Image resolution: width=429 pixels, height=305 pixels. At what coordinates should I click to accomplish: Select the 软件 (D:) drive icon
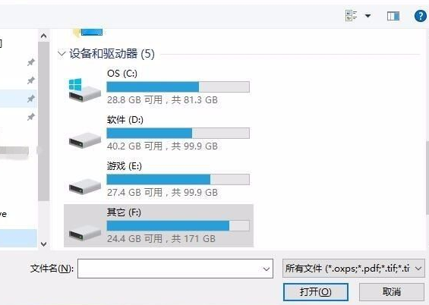click(x=85, y=140)
